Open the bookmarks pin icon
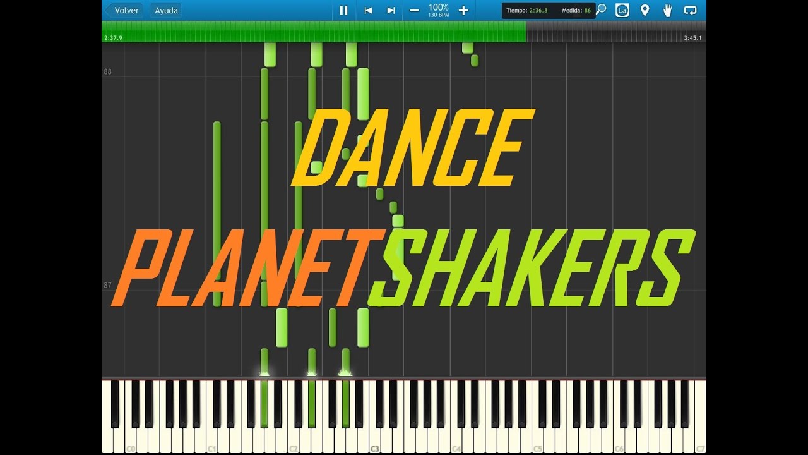808x455 pixels. coord(645,10)
